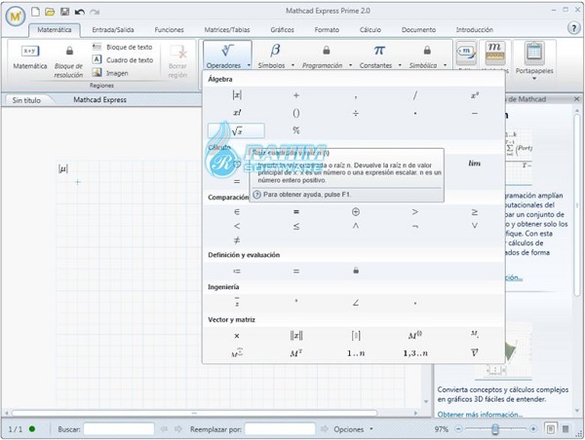
Task: Open the Gráficos ribbon tab
Action: (x=282, y=30)
